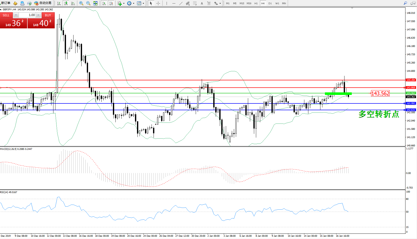Switch chart to candlestick display mode

coord(66,3)
